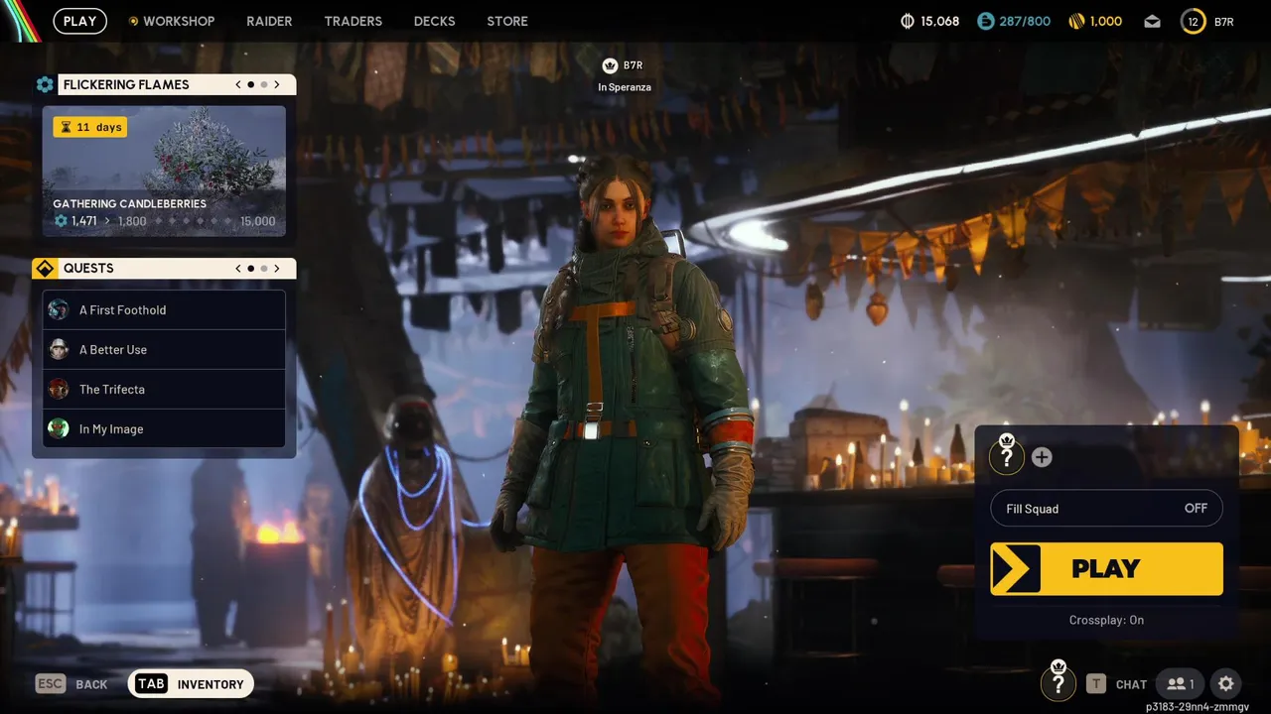Go to next Flickering Flames page arrow
1271x714 pixels.
pyautogui.click(x=277, y=84)
